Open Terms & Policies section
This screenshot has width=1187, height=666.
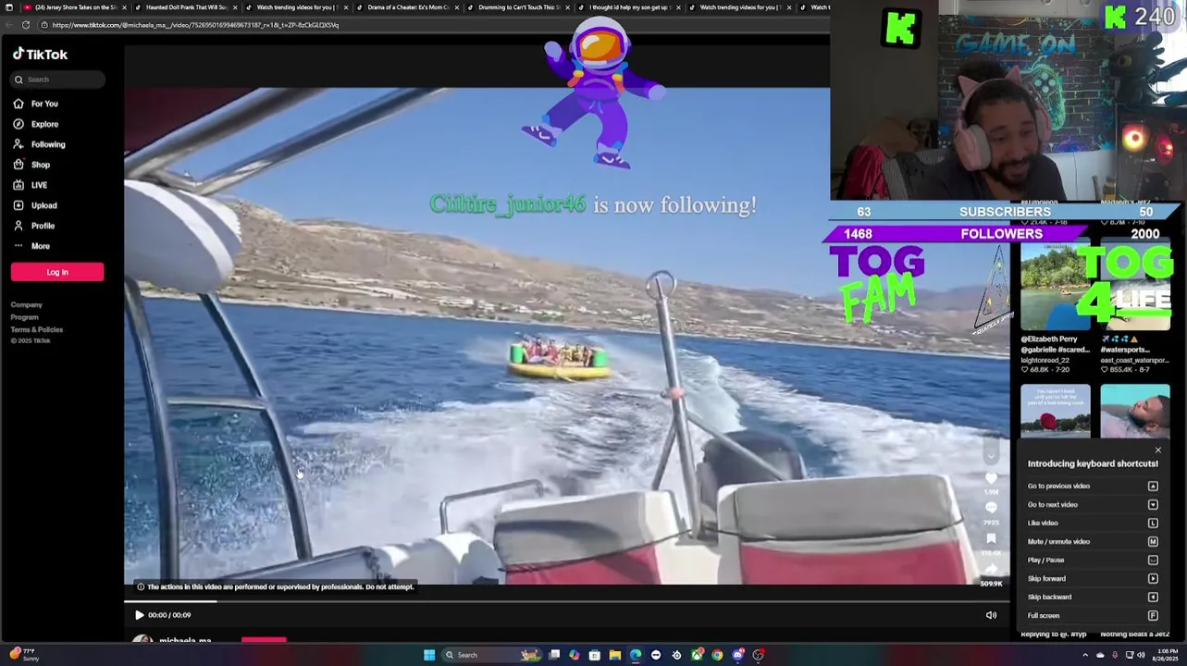37,329
